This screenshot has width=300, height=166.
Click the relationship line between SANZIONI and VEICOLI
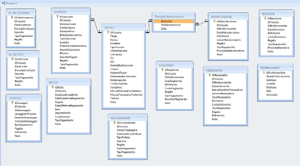96,26
